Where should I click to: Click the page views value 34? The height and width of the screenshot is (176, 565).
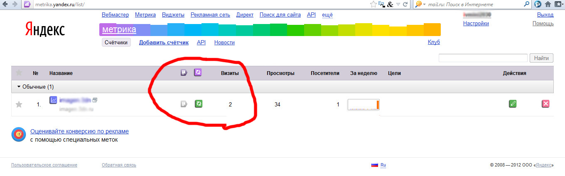(x=278, y=104)
